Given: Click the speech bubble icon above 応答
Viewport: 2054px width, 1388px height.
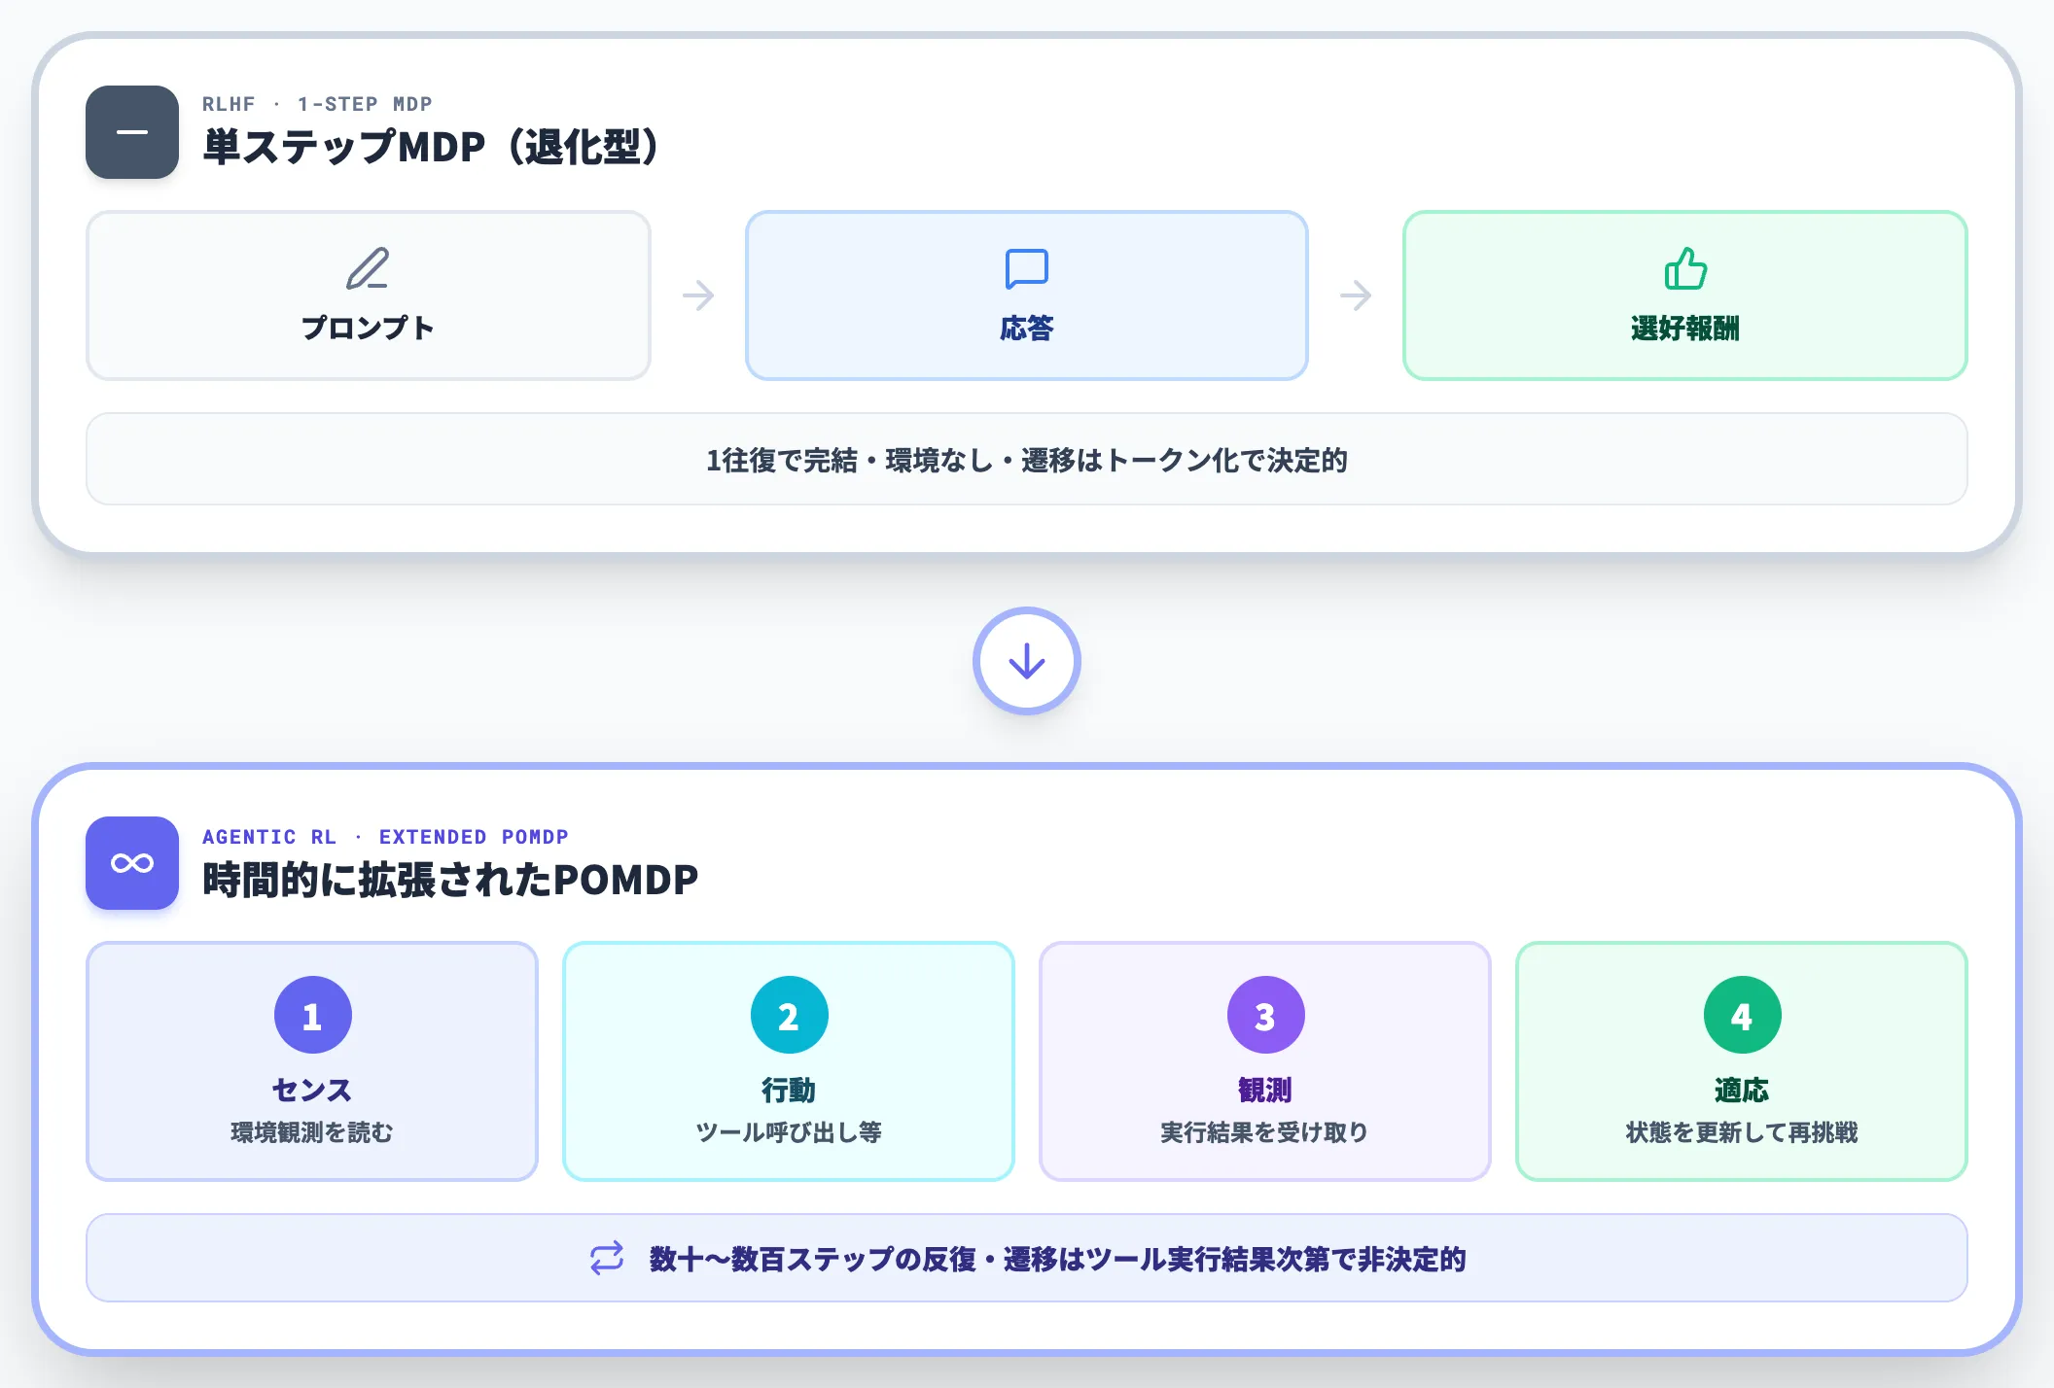Looking at the screenshot, I should pos(1027,269).
